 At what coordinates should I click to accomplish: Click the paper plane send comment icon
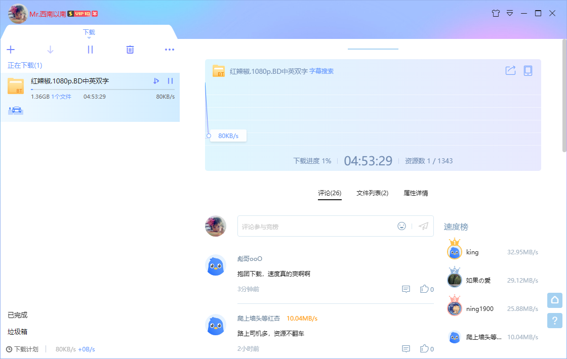point(423,226)
